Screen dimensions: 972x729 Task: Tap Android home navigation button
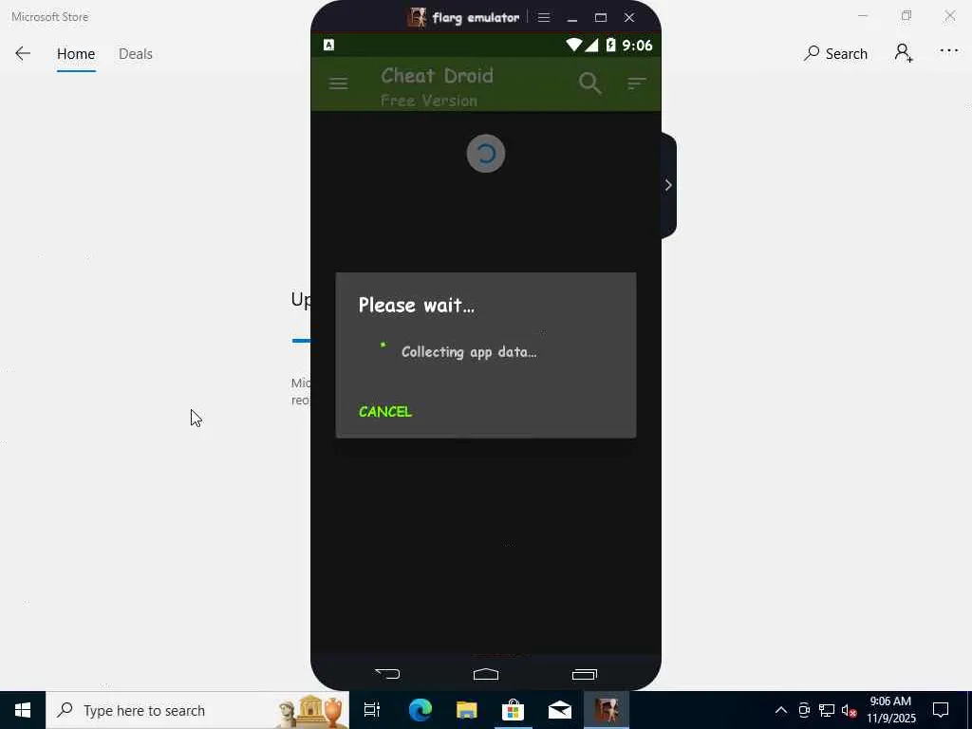[x=485, y=674]
